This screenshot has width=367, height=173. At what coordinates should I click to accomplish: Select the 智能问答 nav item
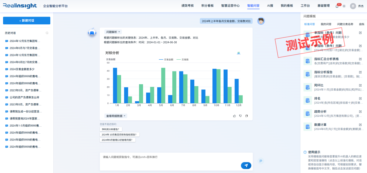click(253, 6)
